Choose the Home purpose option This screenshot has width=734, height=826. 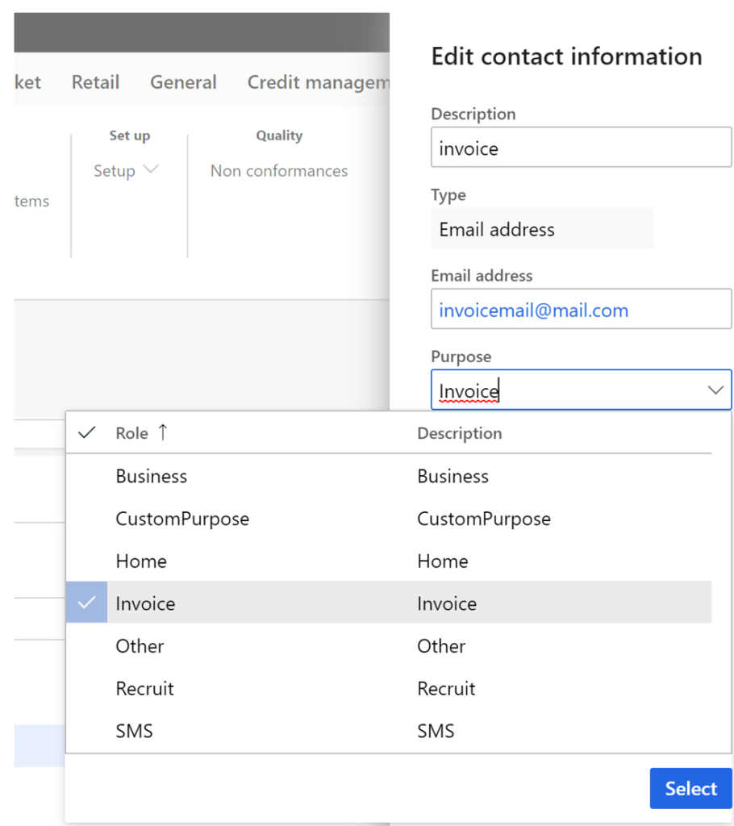click(141, 561)
